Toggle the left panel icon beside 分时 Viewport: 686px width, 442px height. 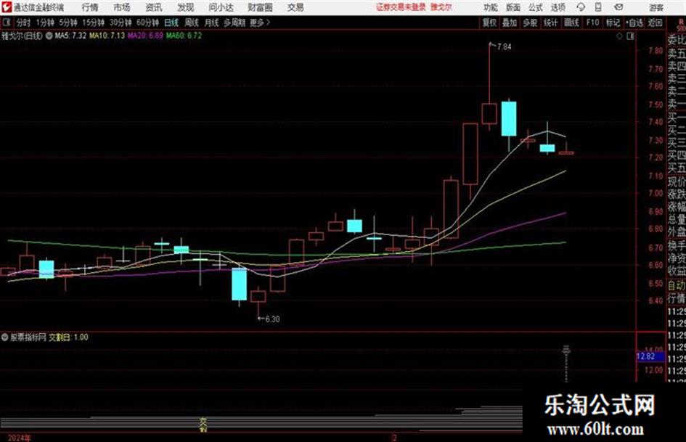tap(6, 22)
